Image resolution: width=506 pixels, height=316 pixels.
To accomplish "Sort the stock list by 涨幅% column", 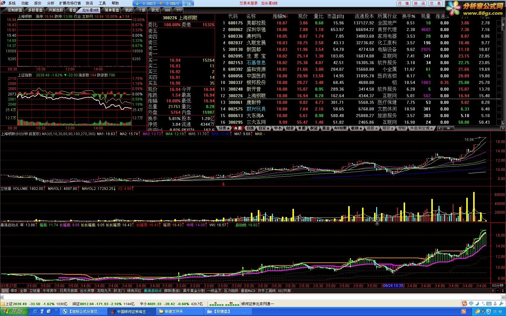I will (280, 16).
